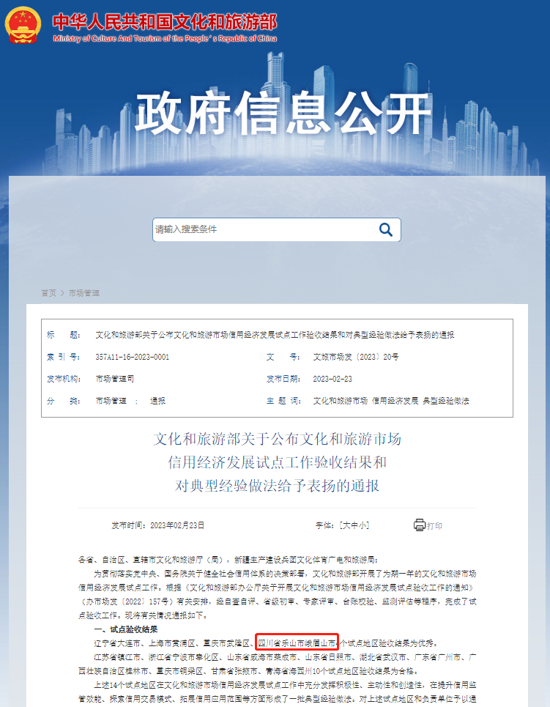The width and height of the screenshot is (550, 707).
Task: Focus the search condition input field
Action: 276,229
